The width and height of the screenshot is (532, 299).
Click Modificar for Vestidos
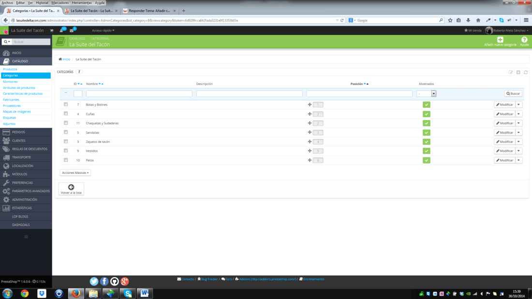504,151
